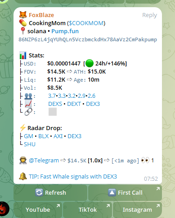Click the Refresh button
The image size is (175, 218).
tap(50, 193)
